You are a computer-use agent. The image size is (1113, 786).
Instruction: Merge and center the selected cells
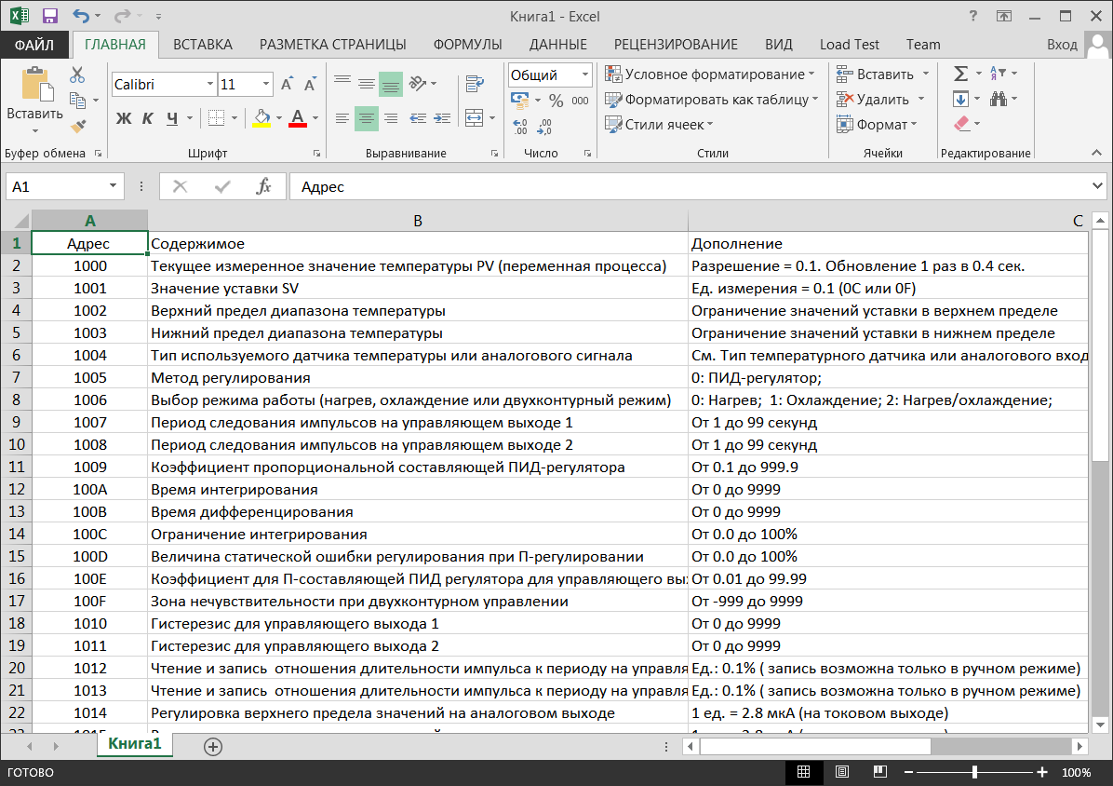pos(475,118)
